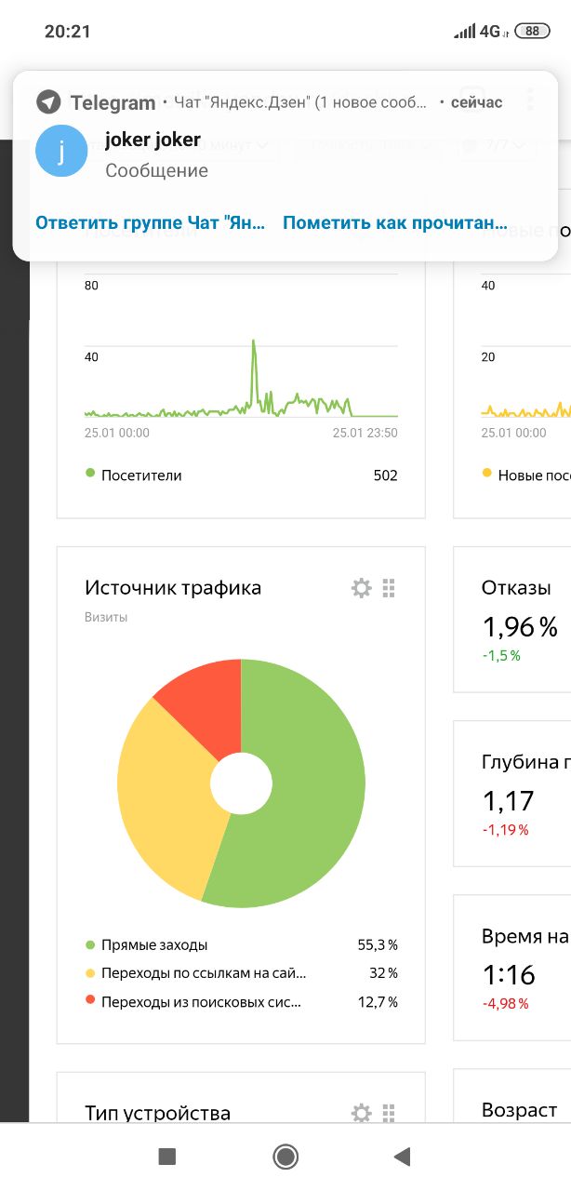Click the -1,5 % change under Отказы
Image resolution: width=571 pixels, height=1191 pixels.
pyautogui.click(x=501, y=655)
